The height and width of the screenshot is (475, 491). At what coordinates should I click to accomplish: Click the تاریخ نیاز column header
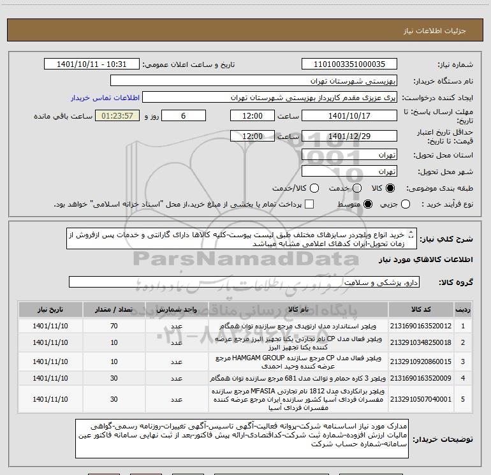[x=50, y=309]
